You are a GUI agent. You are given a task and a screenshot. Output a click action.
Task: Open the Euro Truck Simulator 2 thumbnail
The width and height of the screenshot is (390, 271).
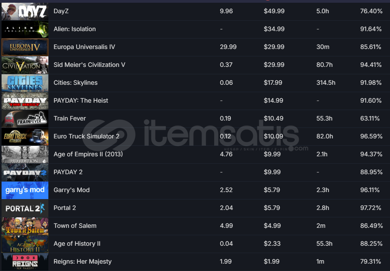click(25, 136)
